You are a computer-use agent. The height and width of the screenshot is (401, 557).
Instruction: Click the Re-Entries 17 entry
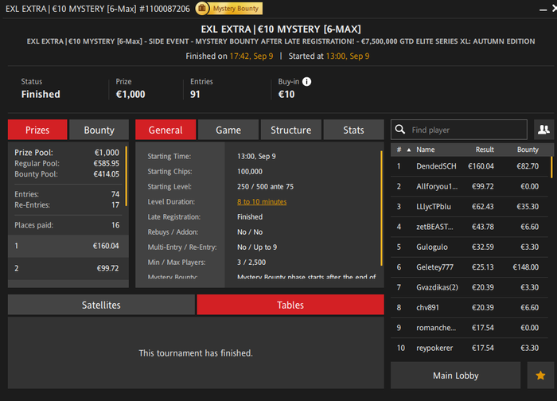67,205
